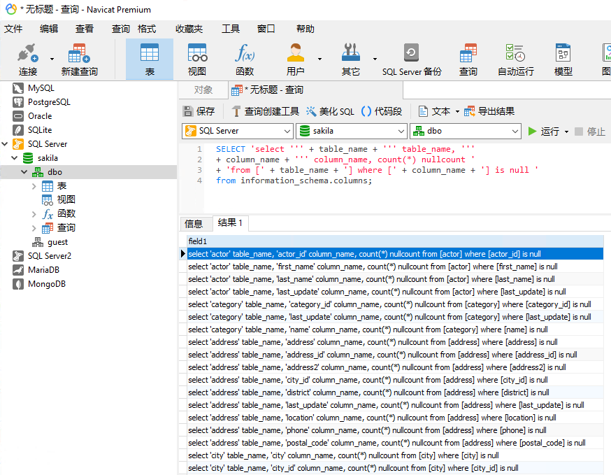The width and height of the screenshot is (611, 475).
Task: Click the PostgreSQL connection icon
Action: click(18, 102)
